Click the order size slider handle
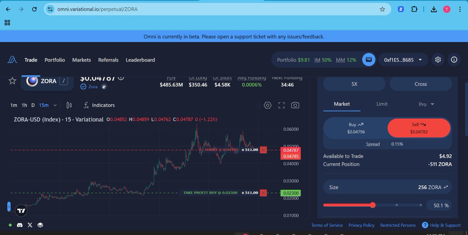 (x=373, y=205)
